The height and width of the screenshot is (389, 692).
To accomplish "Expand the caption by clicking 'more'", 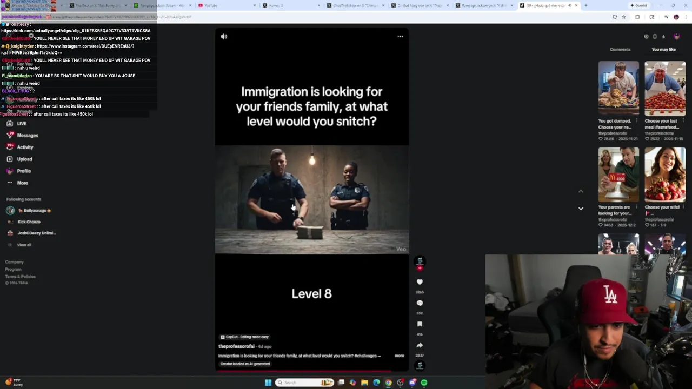I will [x=399, y=356].
